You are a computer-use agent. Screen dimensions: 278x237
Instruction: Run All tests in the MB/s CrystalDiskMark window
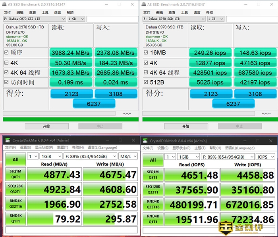[x=15, y=160]
